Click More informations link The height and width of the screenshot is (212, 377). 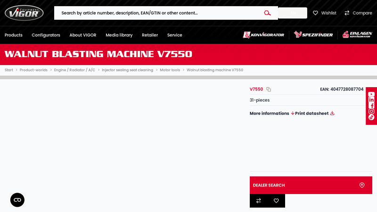point(269,113)
